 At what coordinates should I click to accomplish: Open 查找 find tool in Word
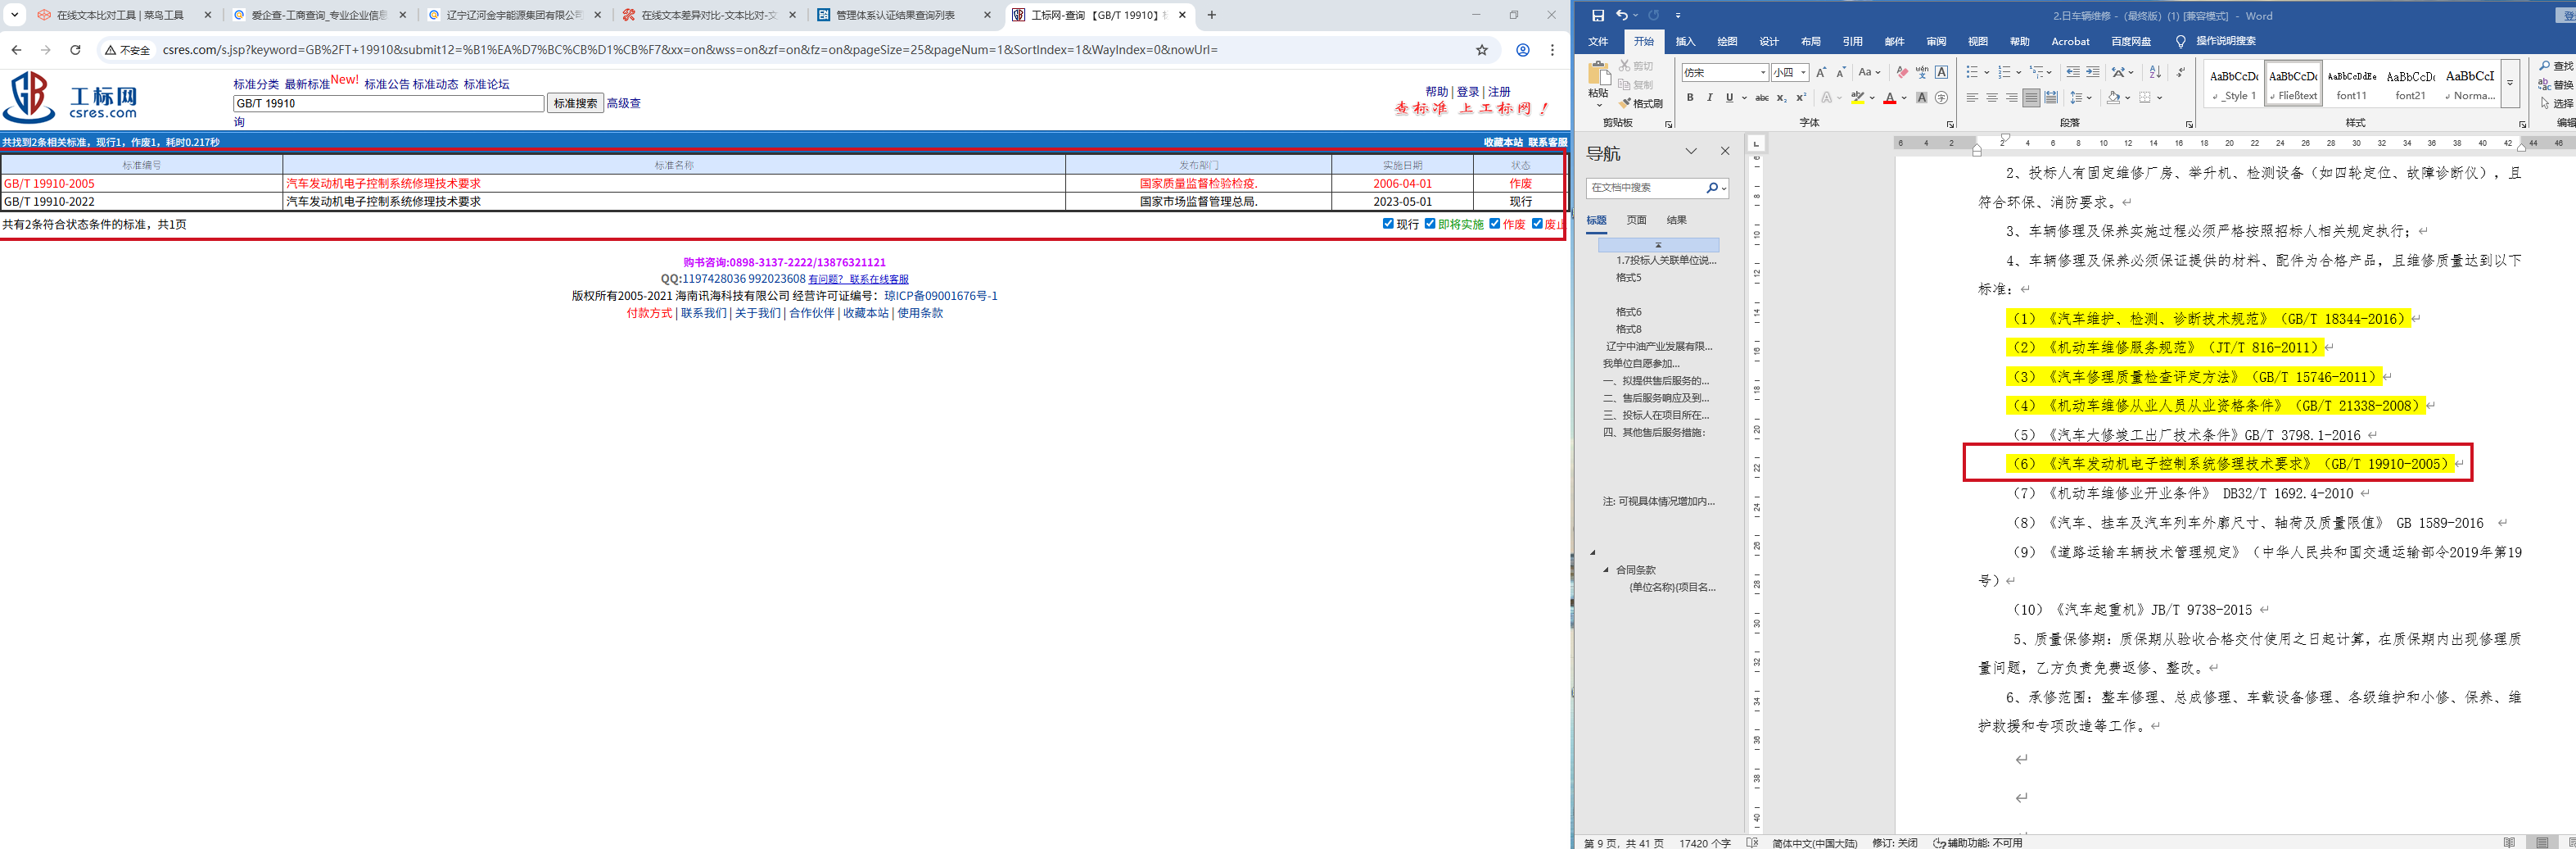tap(2556, 66)
